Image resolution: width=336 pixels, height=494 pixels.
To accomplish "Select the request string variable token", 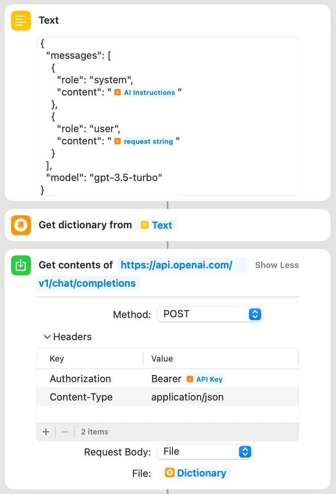I will (x=144, y=141).
